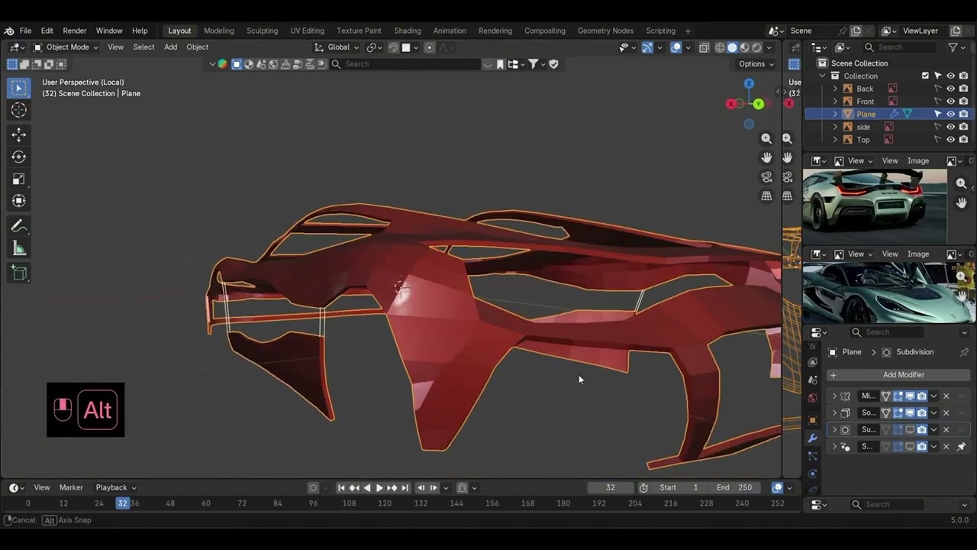Open the Add menu in viewport header

point(170,47)
